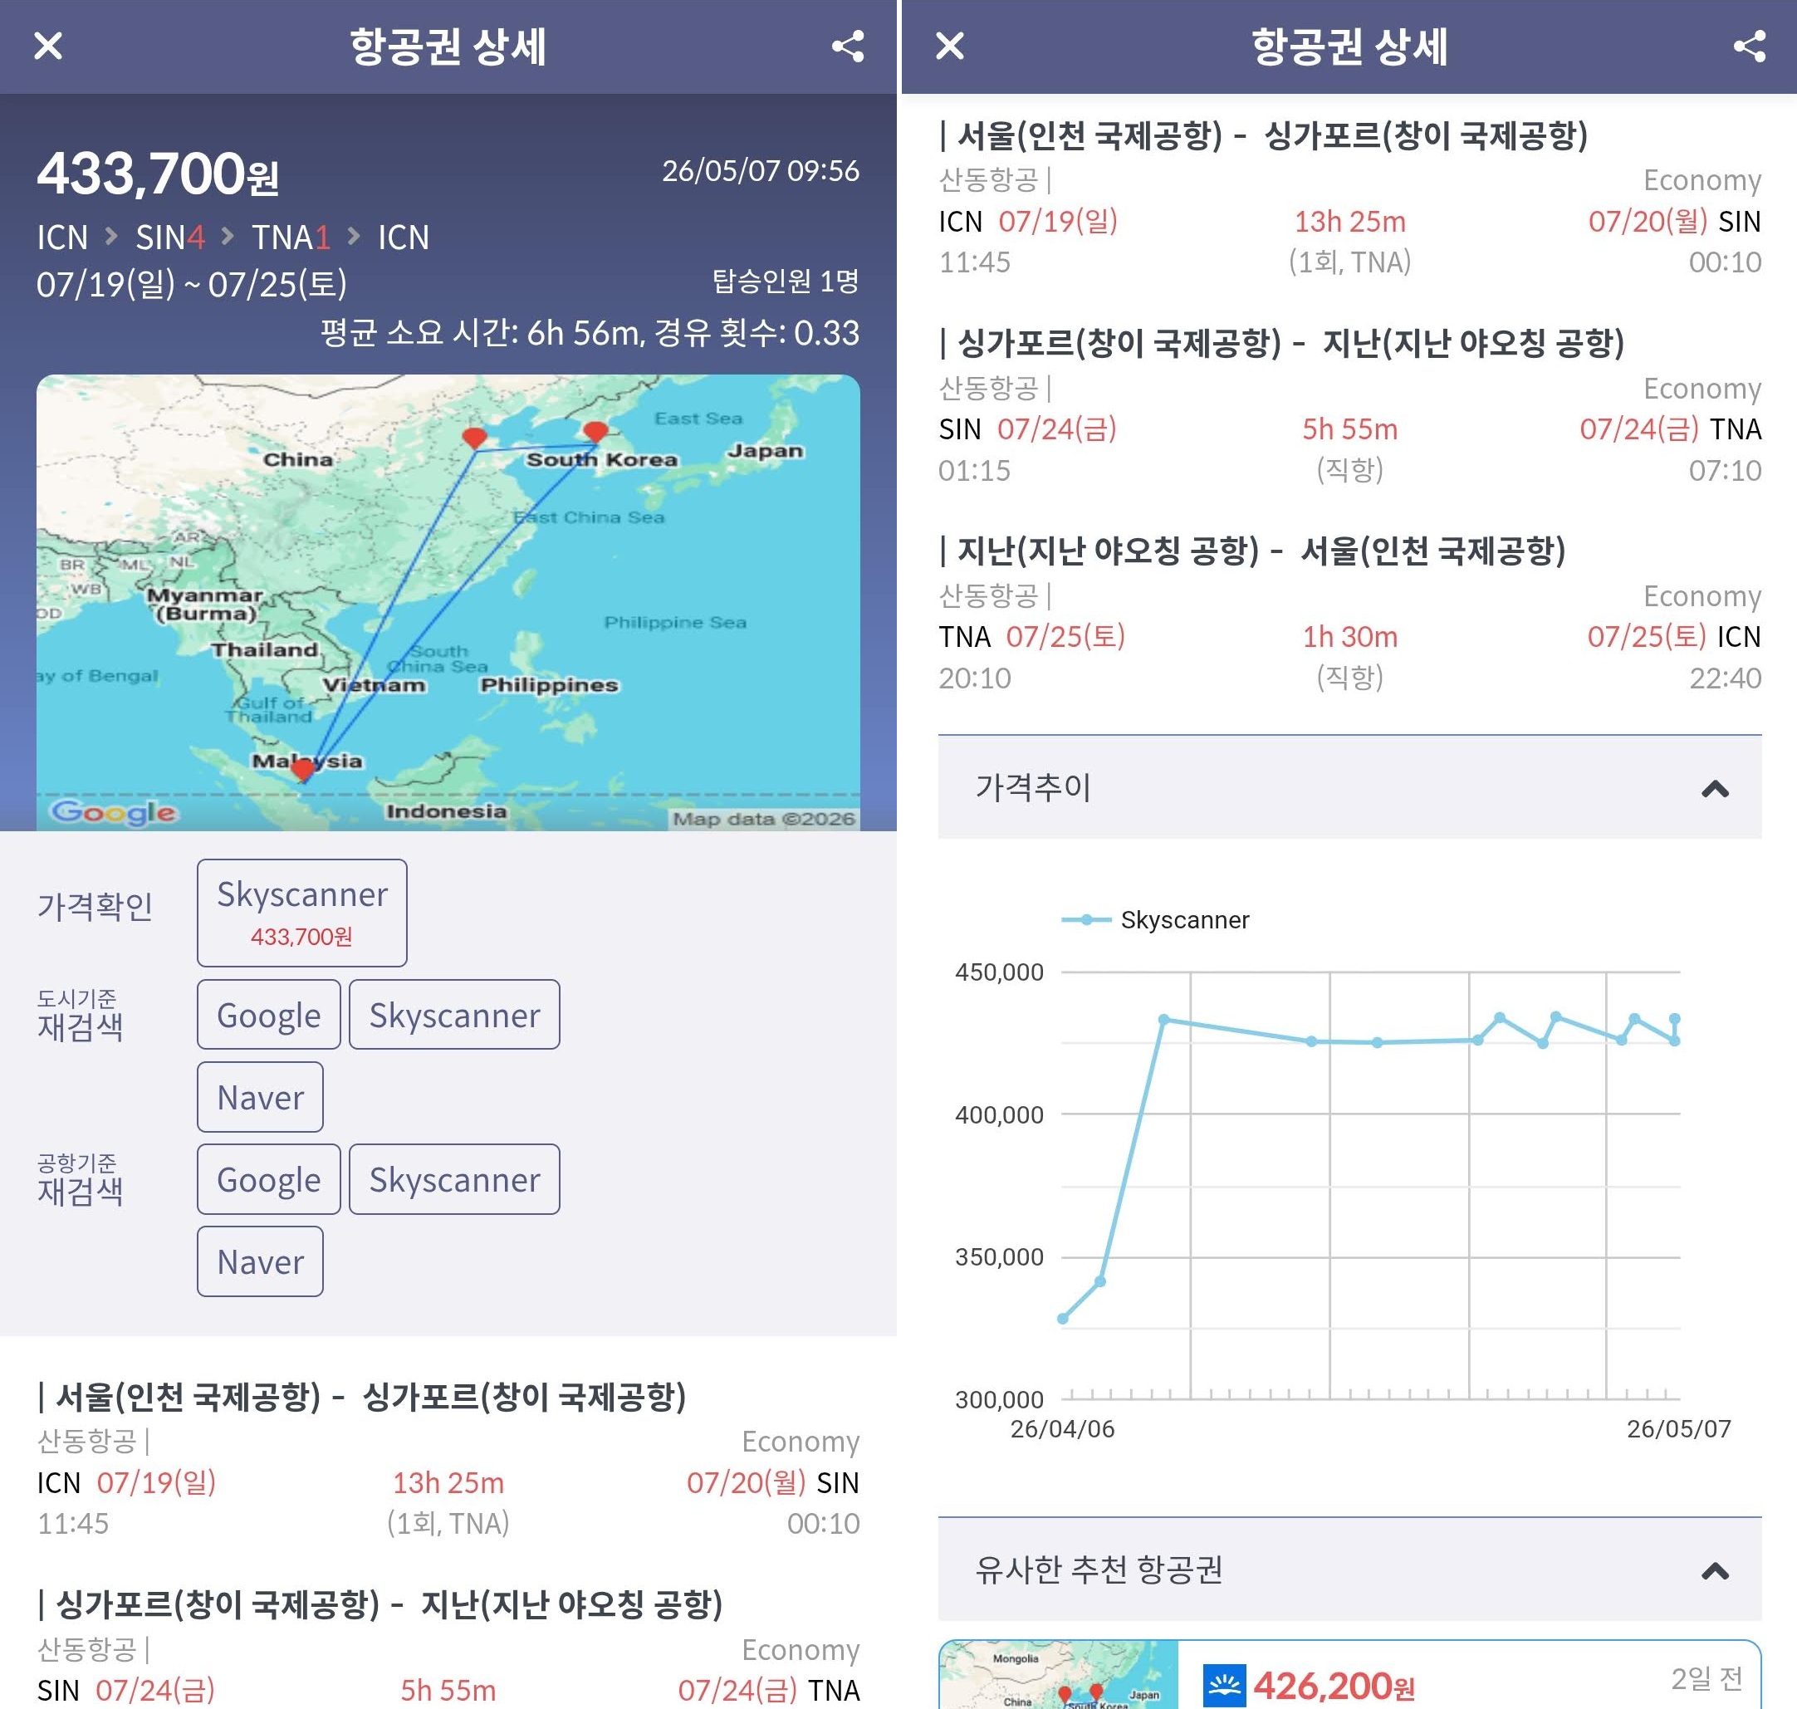Tap the 07/19(일) ~ 07/25(토) date range
This screenshot has width=1797, height=1709.
pyautogui.click(x=191, y=284)
